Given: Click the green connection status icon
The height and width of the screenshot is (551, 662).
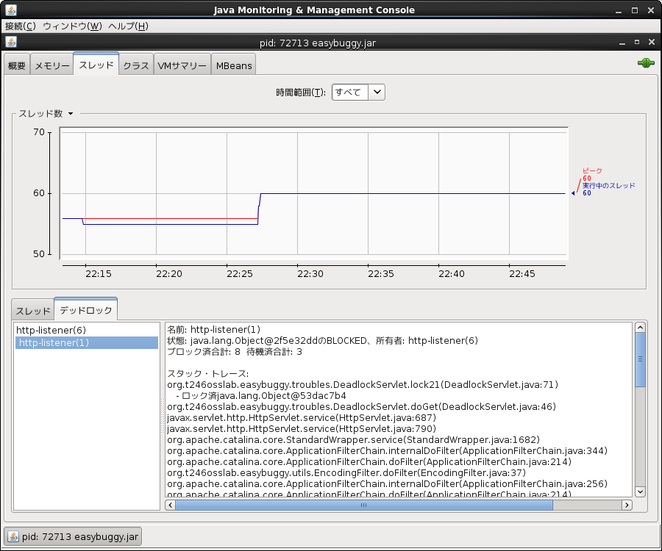Looking at the screenshot, I should click(x=646, y=63).
